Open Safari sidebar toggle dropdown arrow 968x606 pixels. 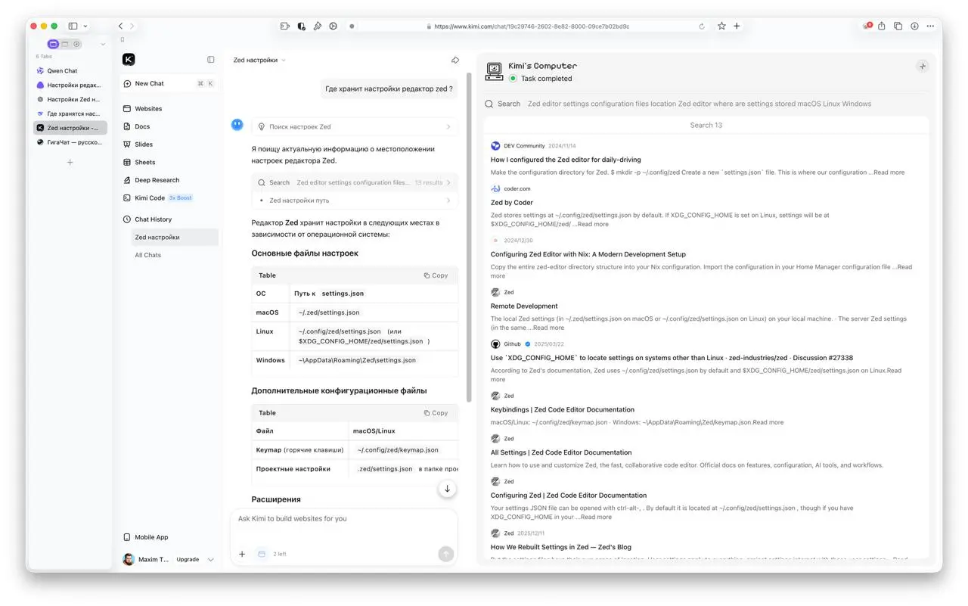(85, 26)
